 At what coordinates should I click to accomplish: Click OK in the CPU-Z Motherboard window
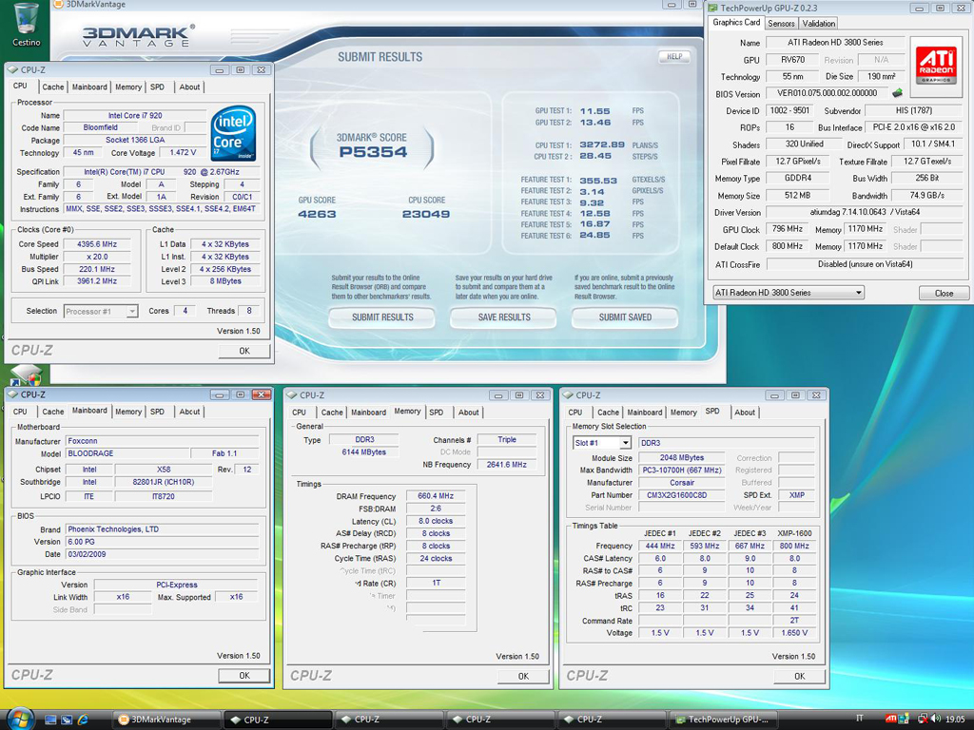coord(244,676)
